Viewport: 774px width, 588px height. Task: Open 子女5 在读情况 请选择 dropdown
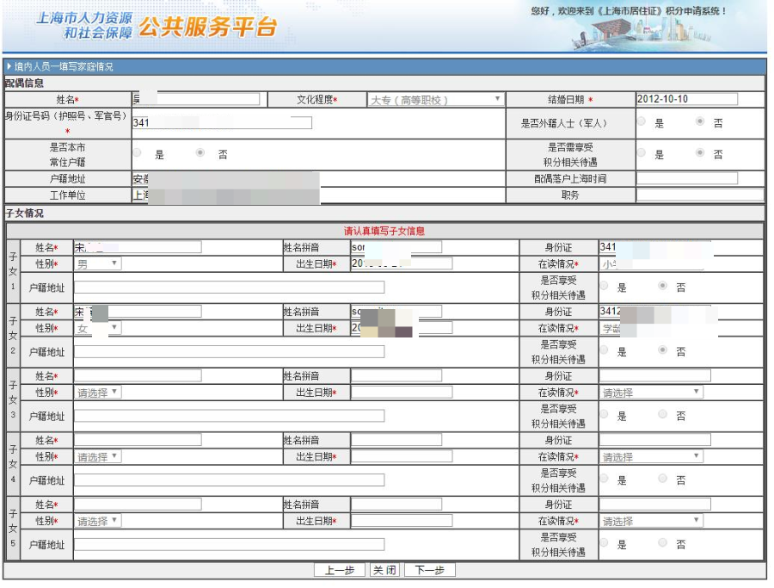[652, 521]
